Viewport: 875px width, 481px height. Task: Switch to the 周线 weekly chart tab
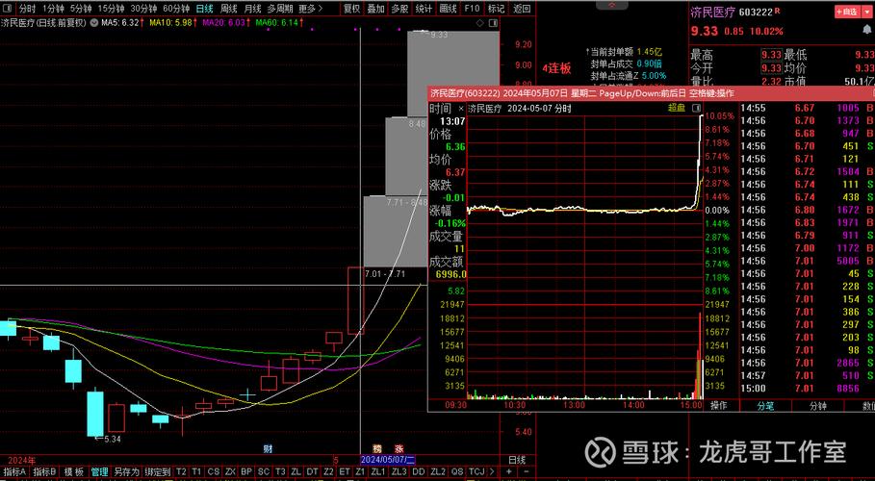(229, 8)
